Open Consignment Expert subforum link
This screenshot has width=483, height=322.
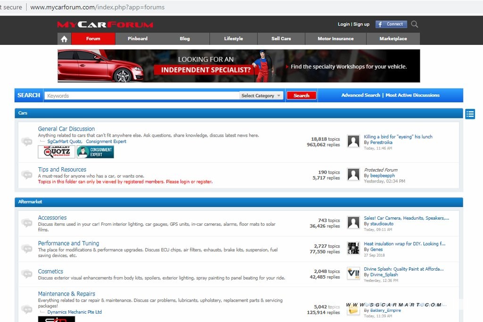pos(106,141)
